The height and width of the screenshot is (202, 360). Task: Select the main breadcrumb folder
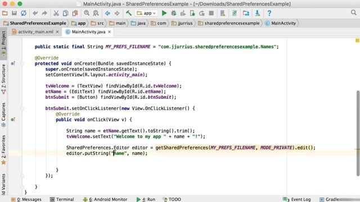point(118,23)
